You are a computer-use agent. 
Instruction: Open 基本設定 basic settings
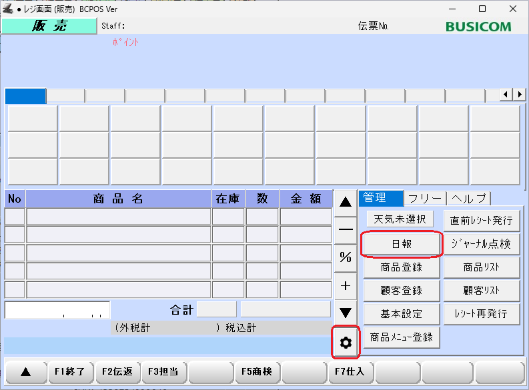point(401,314)
